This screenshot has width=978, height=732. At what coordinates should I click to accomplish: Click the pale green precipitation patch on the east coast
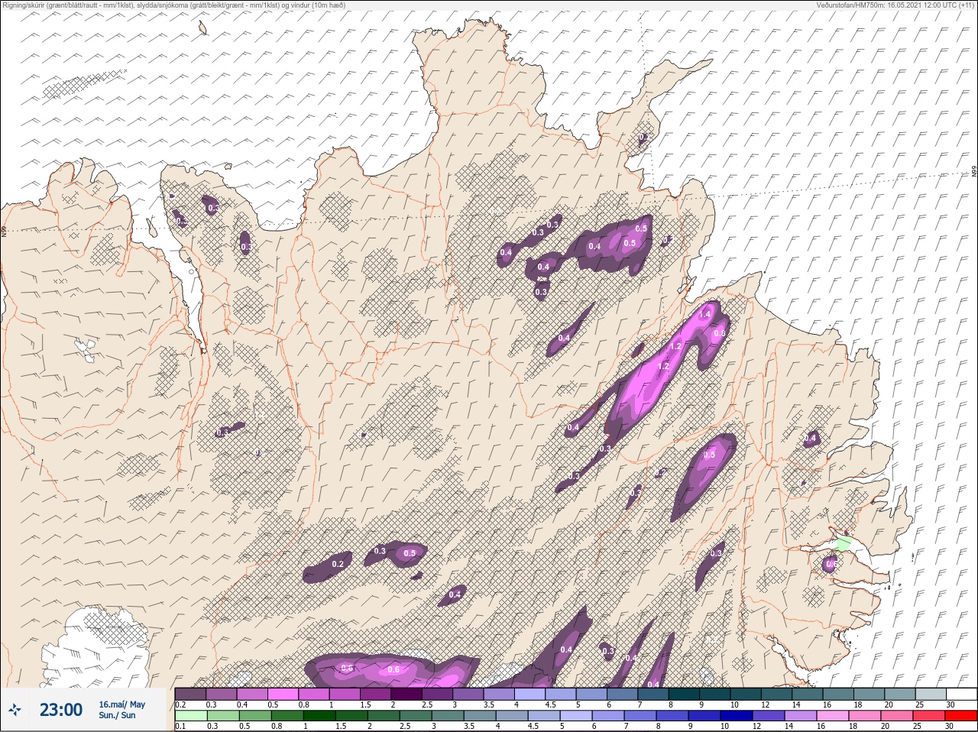843,544
